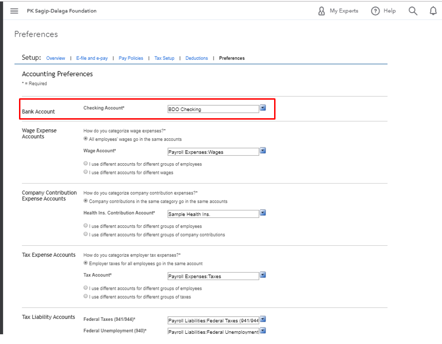Open the Deductions setup link
Viewport: 442px width, 344px height.
197,58
